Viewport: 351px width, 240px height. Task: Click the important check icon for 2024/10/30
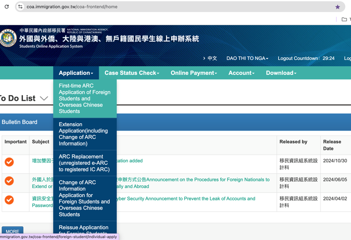point(9,162)
